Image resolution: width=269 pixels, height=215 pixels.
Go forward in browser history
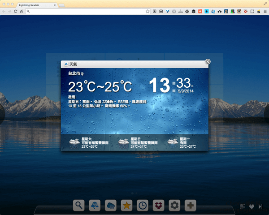point(9,11)
